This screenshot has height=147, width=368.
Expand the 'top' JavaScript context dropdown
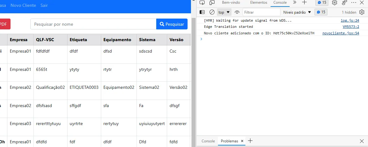click(x=224, y=12)
